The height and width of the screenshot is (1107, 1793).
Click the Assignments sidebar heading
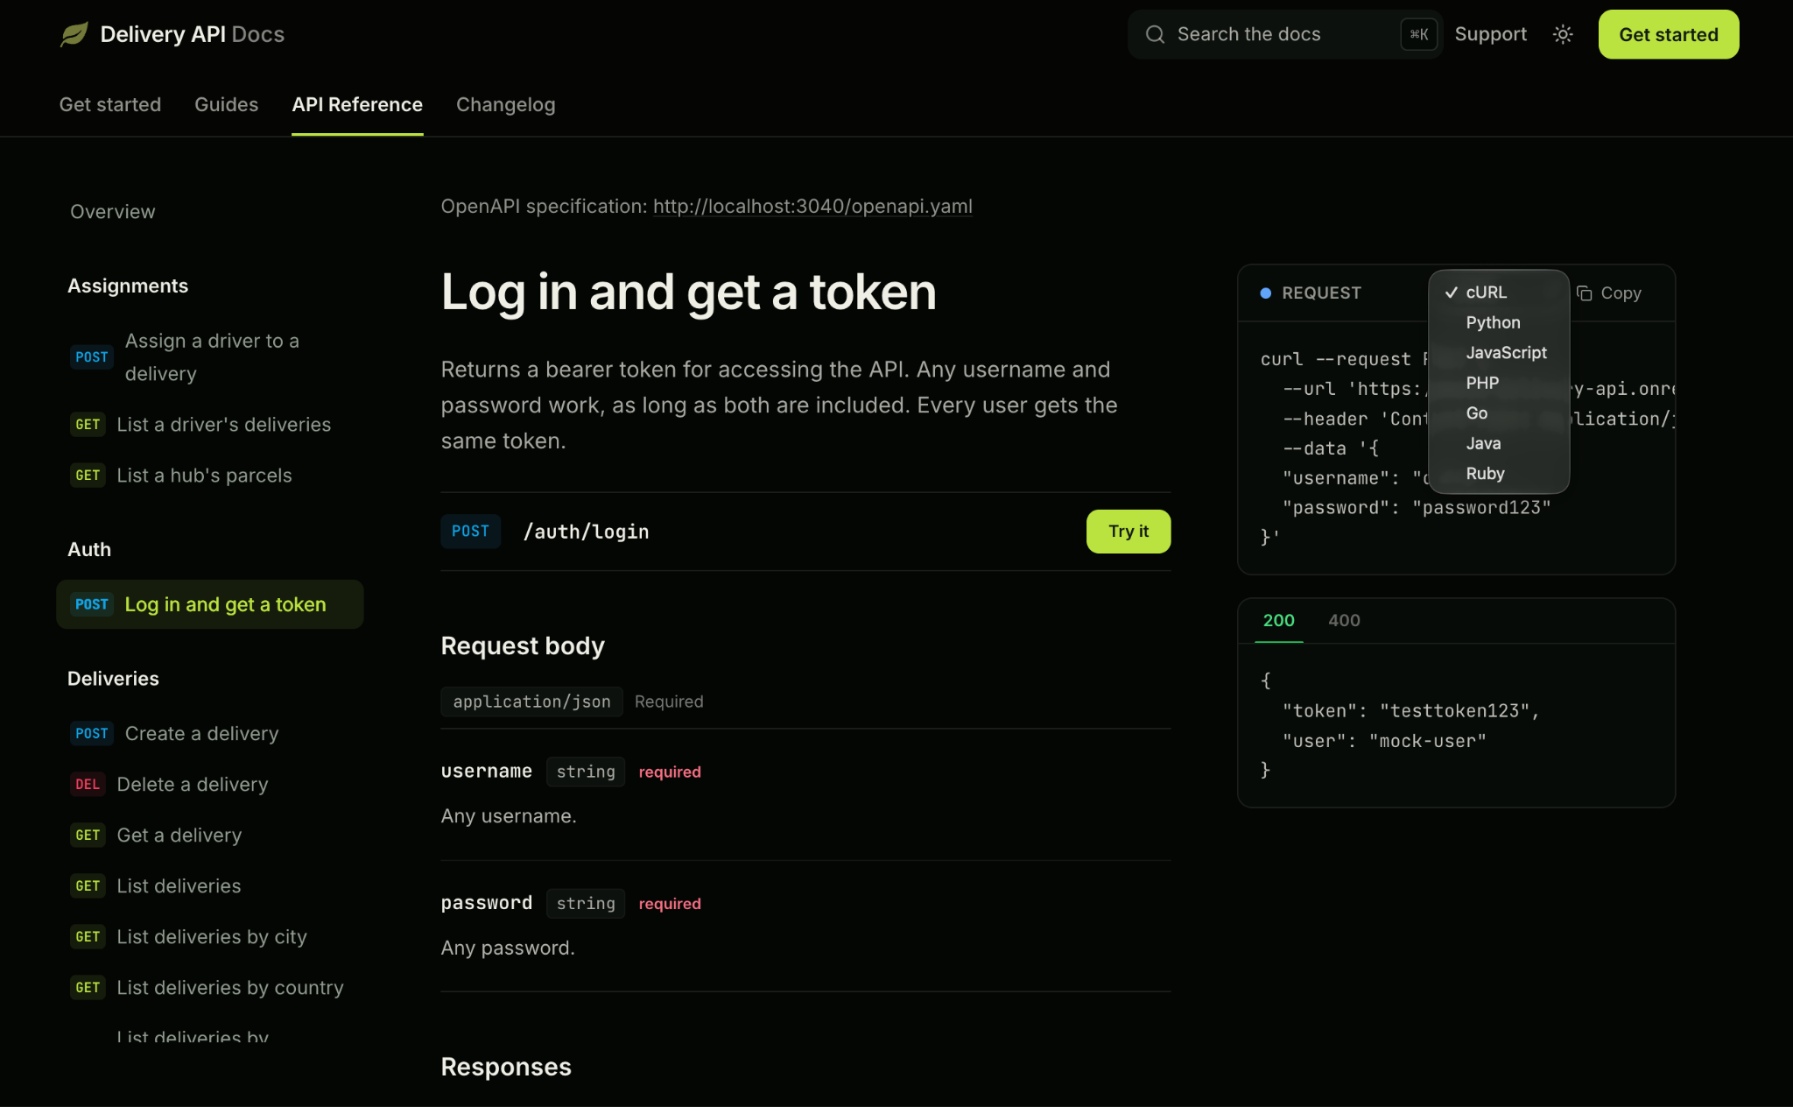pyautogui.click(x=128, y=286)
